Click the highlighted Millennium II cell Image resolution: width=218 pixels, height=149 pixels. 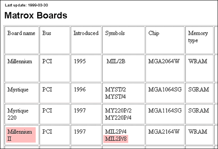pos(21,135)
